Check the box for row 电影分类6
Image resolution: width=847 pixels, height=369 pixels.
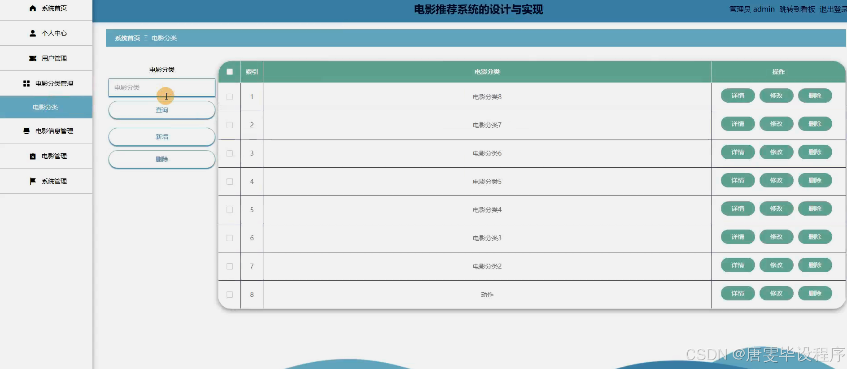230,153
